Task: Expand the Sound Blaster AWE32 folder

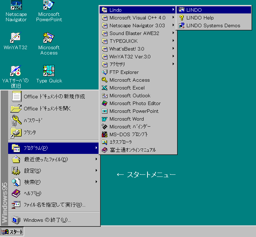Action: [x=134, y=33]
